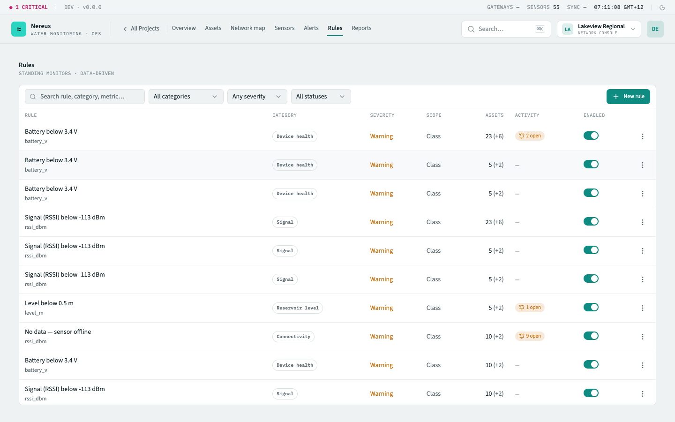The image size is (675, 422).
Task: Click the Level below 0.5 m rule name
Action: (49, 303)
